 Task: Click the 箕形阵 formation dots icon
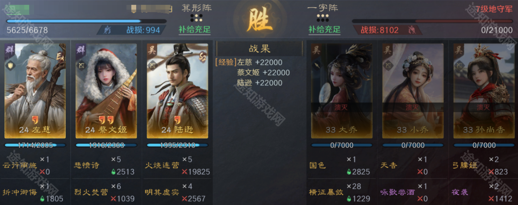click(196, 17)
